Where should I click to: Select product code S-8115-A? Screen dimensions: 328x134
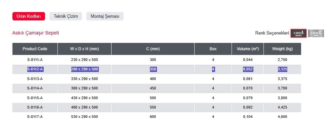coord(35,98)
